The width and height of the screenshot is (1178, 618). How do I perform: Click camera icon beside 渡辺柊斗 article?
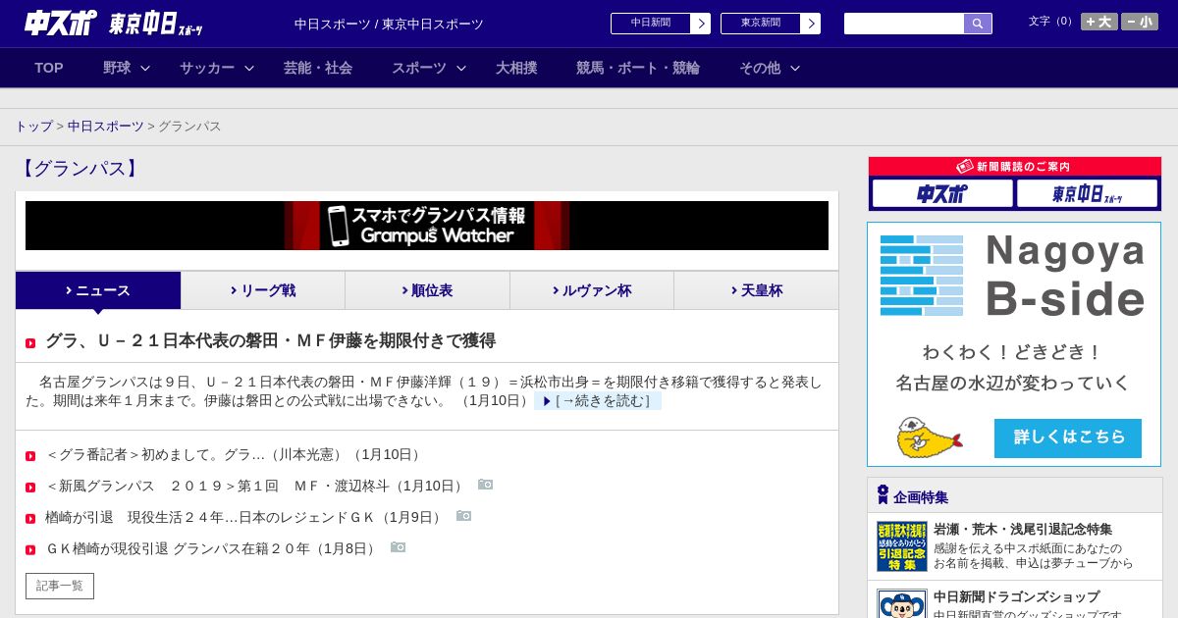(x=485, y=485)
